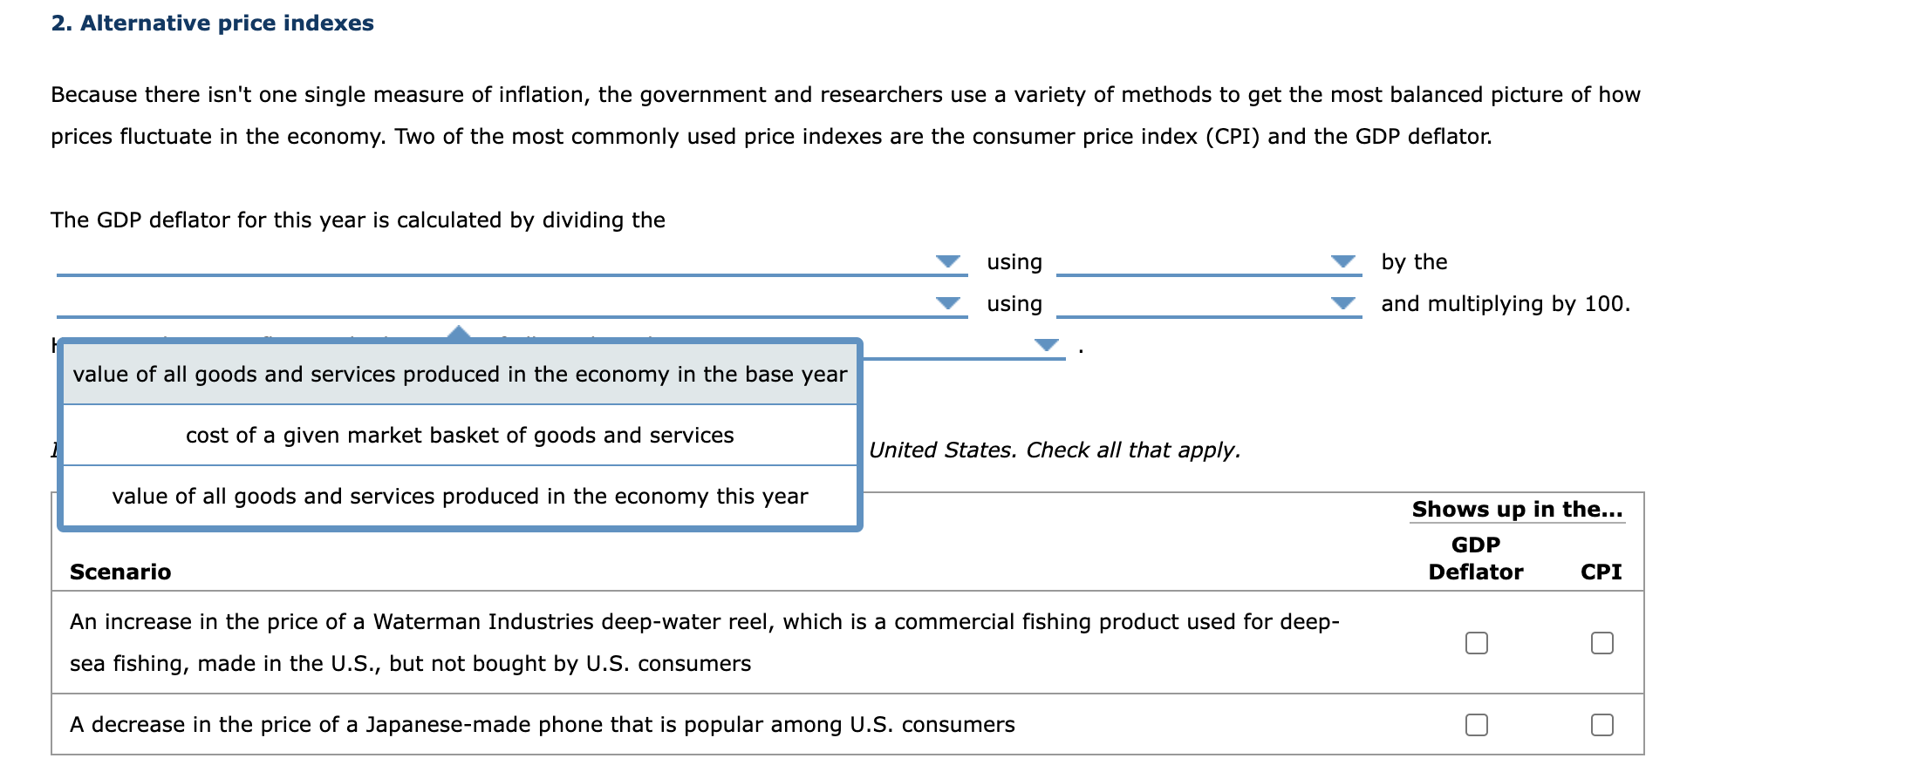The width and height of the screenshot is (1919, 765).
Task: Check GDP Deflator for the Japanese-made phone scenario
Action: coord(1476,723)
